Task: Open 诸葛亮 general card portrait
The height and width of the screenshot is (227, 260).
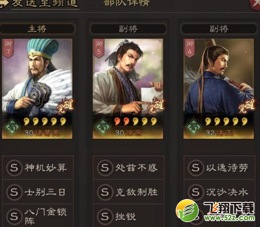Action: pos(37,89)
